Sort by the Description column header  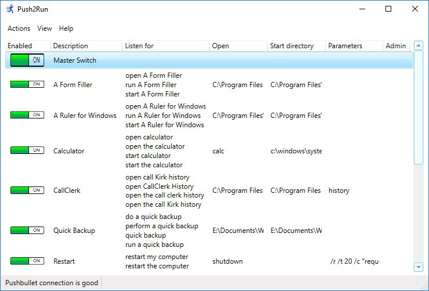[86, 46]
